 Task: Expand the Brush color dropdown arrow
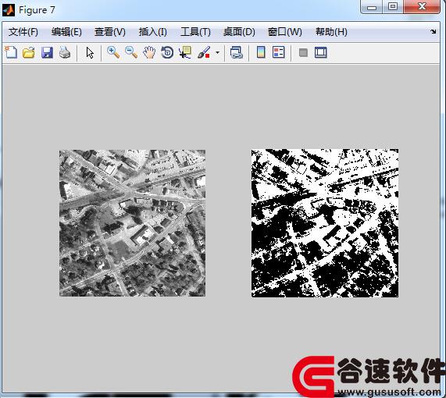click(x=218, y=52)
